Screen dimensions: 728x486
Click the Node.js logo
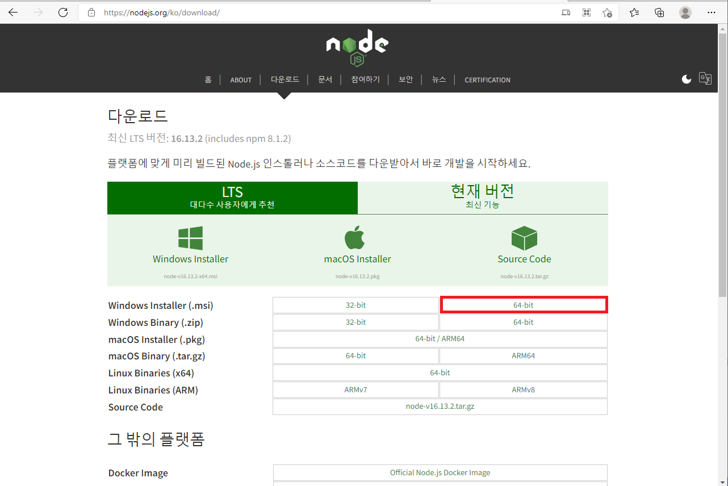pos(357,48)
